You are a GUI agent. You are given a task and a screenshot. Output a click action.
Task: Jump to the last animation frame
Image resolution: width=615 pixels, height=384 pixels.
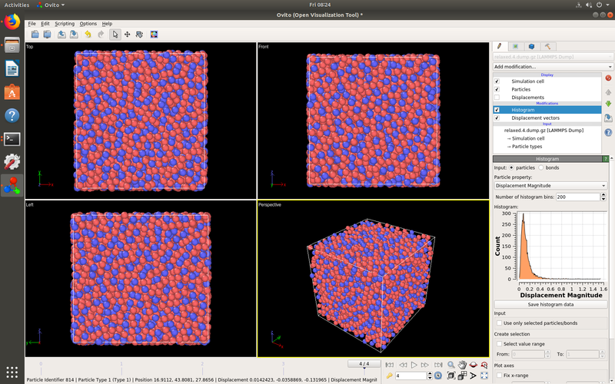[x=438, y=365]
